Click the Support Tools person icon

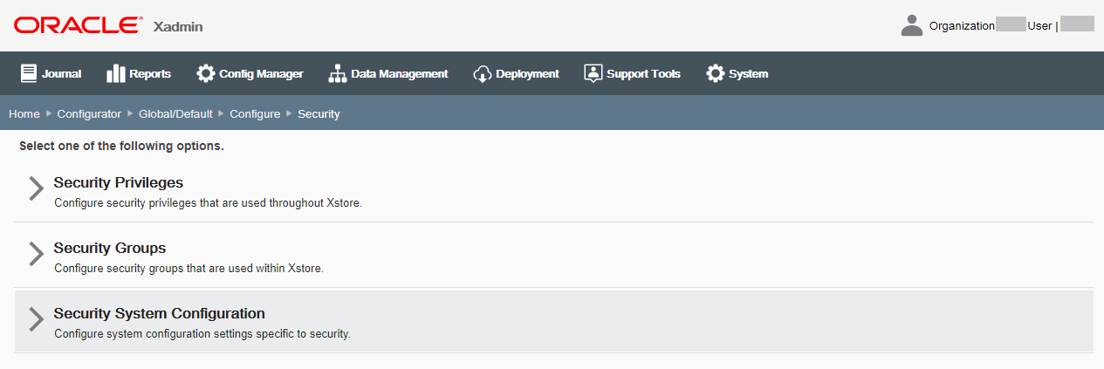tap(593, 73)
